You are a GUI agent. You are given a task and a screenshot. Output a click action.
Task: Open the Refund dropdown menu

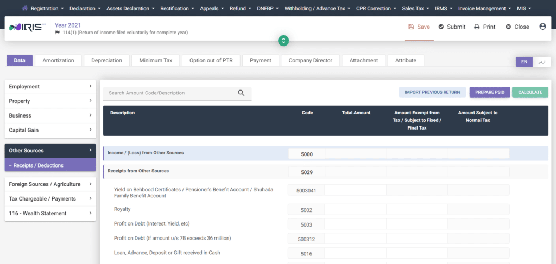coord(239,8)
